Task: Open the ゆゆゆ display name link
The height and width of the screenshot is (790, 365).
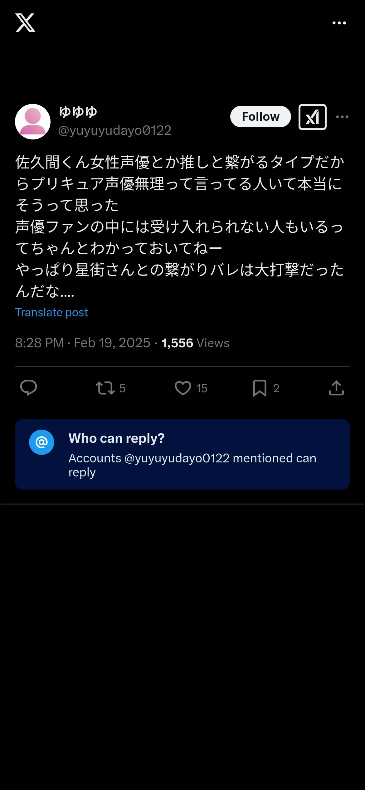Action: click(x=78, y=112)
